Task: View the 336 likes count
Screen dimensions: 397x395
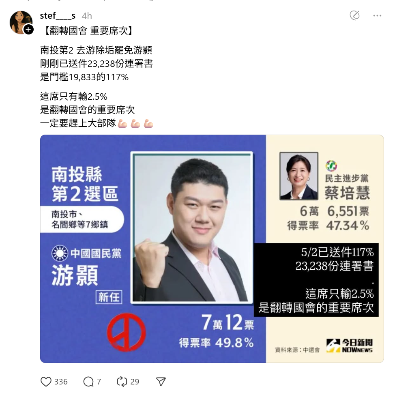Action: point(61,382)
